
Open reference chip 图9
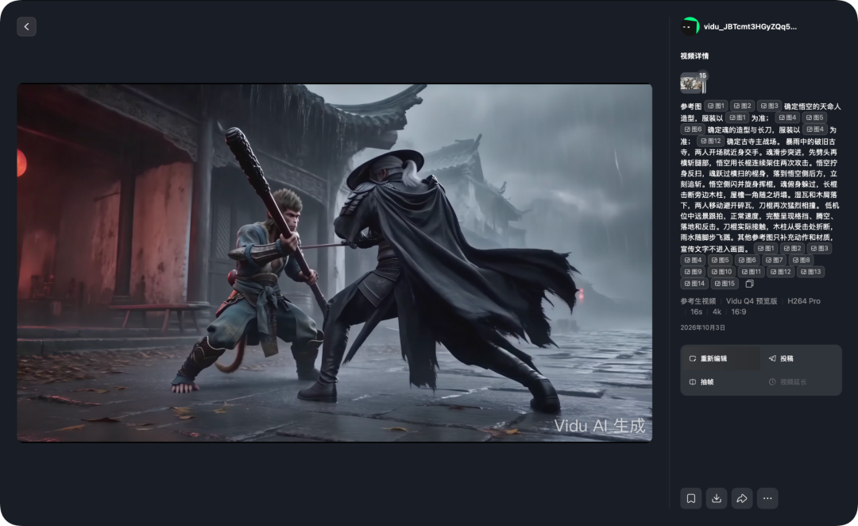click(693, 272)
